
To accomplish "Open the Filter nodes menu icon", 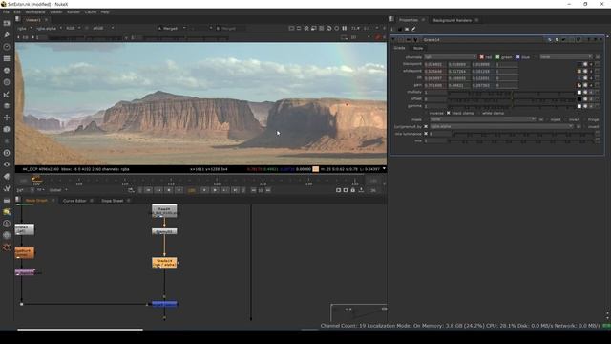I will coord(7,82).
